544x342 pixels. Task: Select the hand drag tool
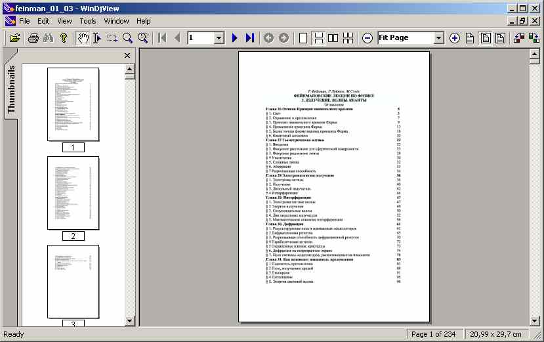point(83,38)
